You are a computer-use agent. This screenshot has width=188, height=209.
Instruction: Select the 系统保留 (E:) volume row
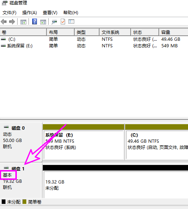click(94, 46)
